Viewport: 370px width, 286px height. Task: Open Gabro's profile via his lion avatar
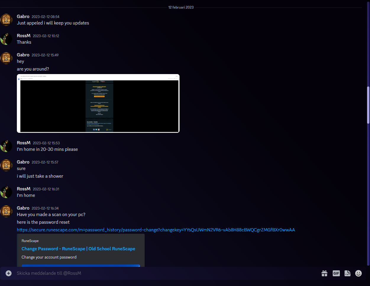6,19
